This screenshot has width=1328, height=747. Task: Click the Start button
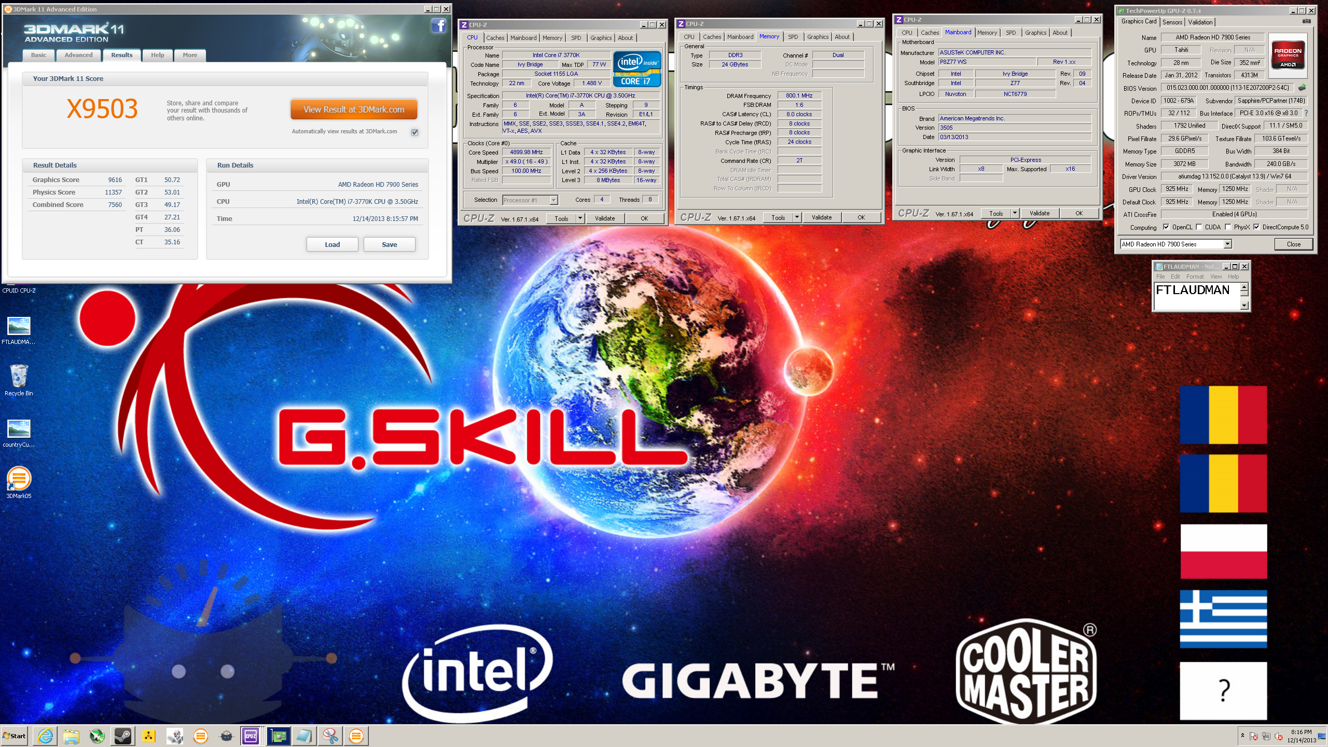15,736
